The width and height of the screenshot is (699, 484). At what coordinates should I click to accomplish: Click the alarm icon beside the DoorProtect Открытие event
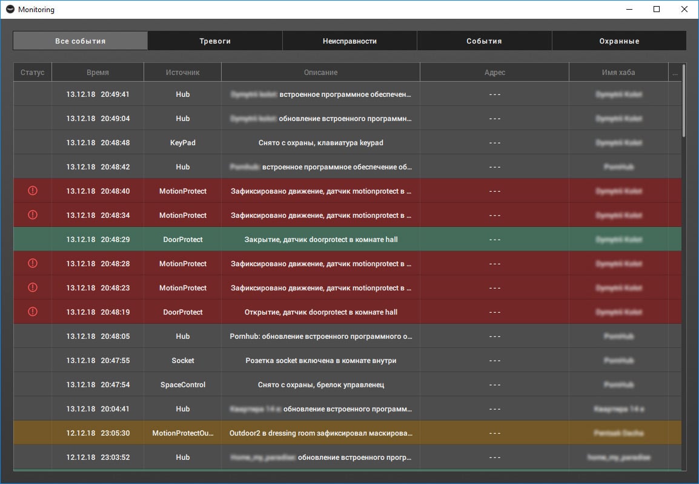(32, 312)
